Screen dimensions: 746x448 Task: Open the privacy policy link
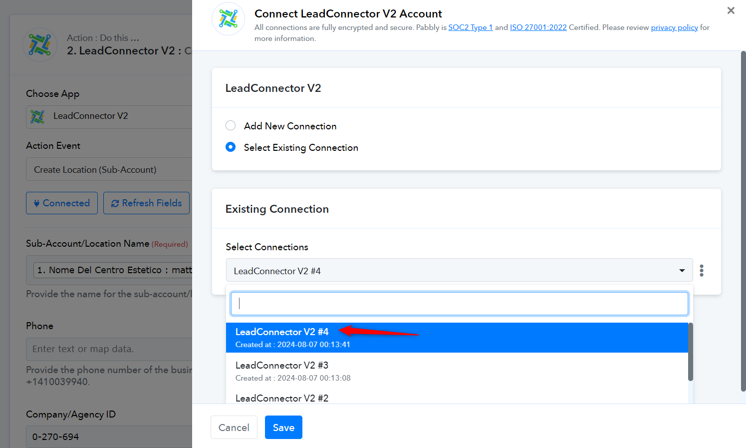(x=675, y=27)
